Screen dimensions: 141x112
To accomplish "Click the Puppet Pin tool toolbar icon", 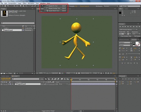I will (x=42, y=6).
